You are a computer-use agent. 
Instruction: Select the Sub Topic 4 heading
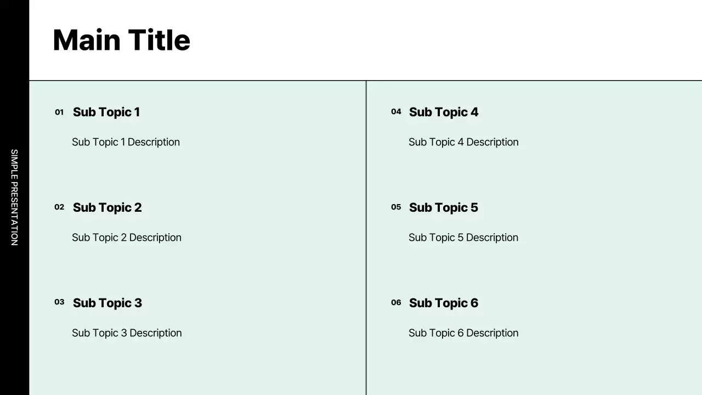point(444,112)
